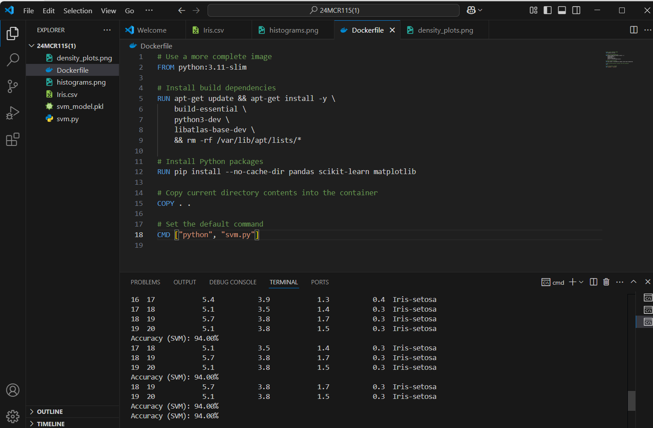
Task: Open the View menu
Action: coord(108,11)
